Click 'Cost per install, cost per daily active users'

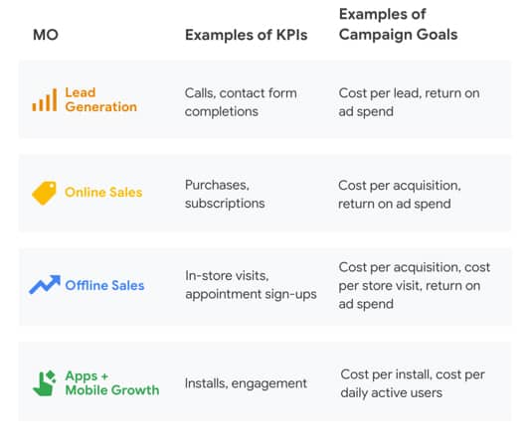(413, 383)
